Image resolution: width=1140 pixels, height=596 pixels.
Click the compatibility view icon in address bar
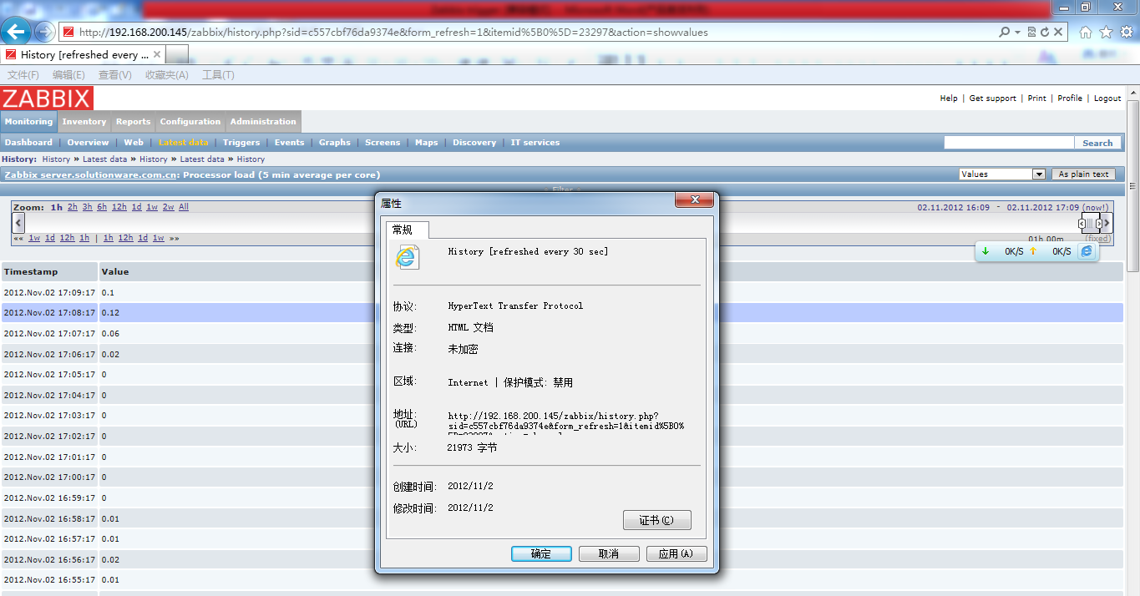tap(1032, 32)
